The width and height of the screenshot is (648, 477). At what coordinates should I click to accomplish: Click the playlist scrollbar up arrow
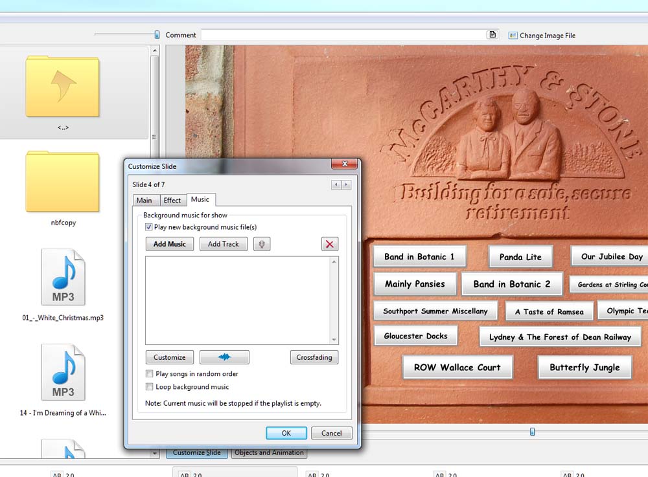coord(334,261)
